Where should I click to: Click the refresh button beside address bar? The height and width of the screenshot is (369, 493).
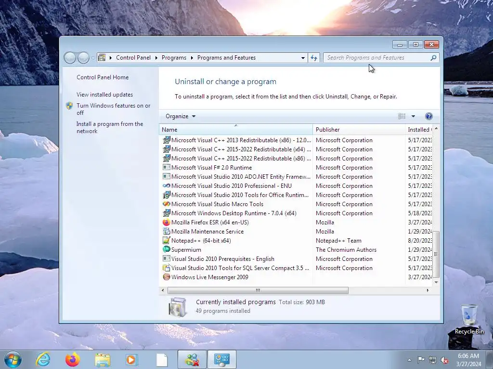coord(314,58)
